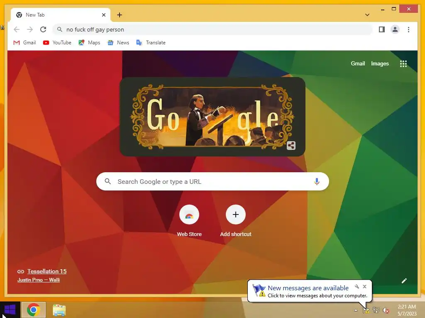Image resolution: width=425 pixels, height=318 pixels.
Task: Close the New Tab tab
Action: click(103, 15)
